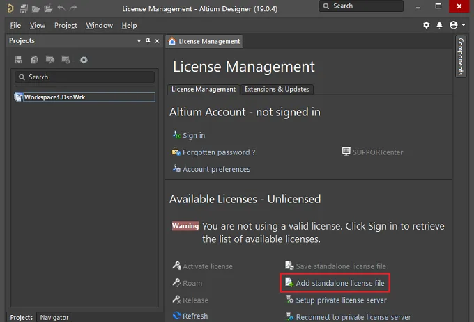Click Refresh licenses link
The image size is (474, 322).
point(195,316)
